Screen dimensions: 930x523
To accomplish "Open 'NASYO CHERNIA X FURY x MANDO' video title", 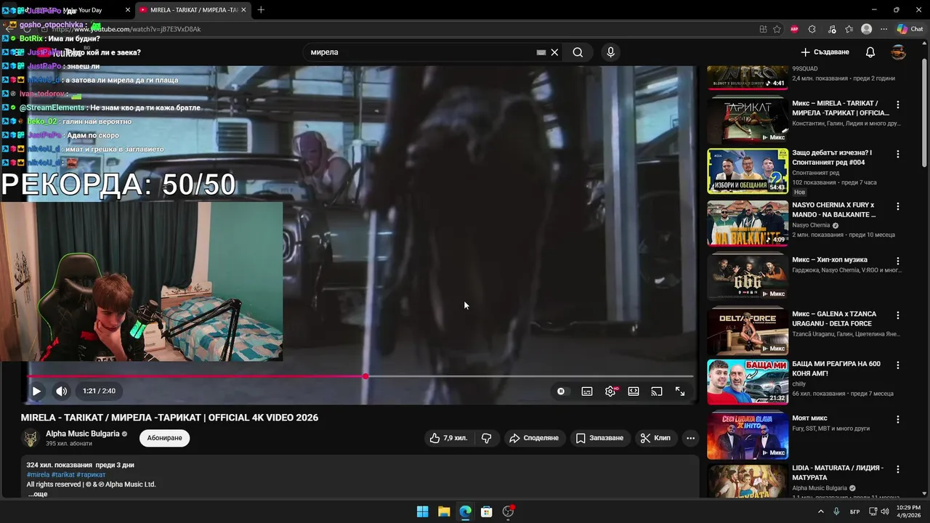I will (x=834, y=210).
